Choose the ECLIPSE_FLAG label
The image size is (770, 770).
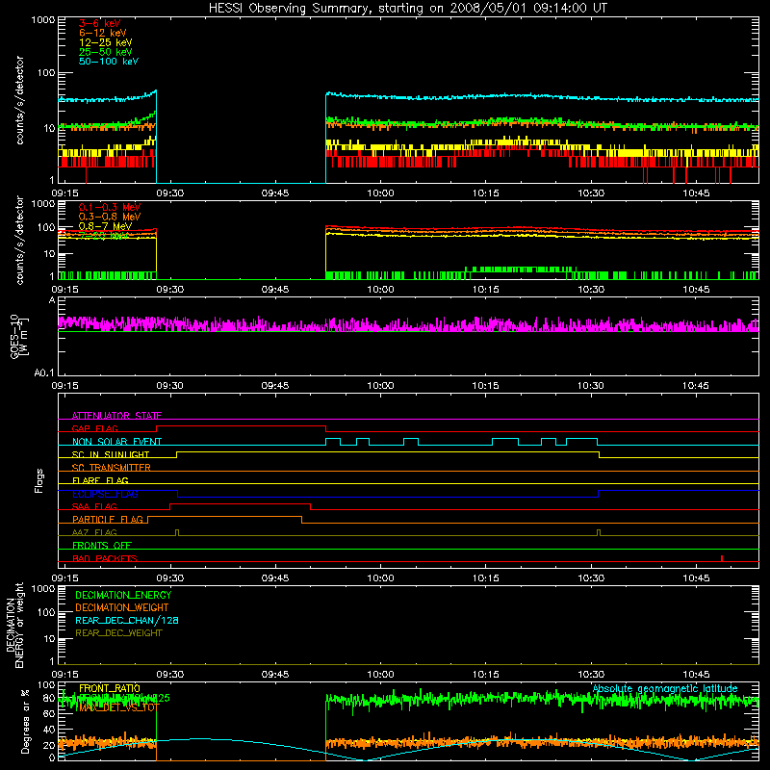[105, 494]
